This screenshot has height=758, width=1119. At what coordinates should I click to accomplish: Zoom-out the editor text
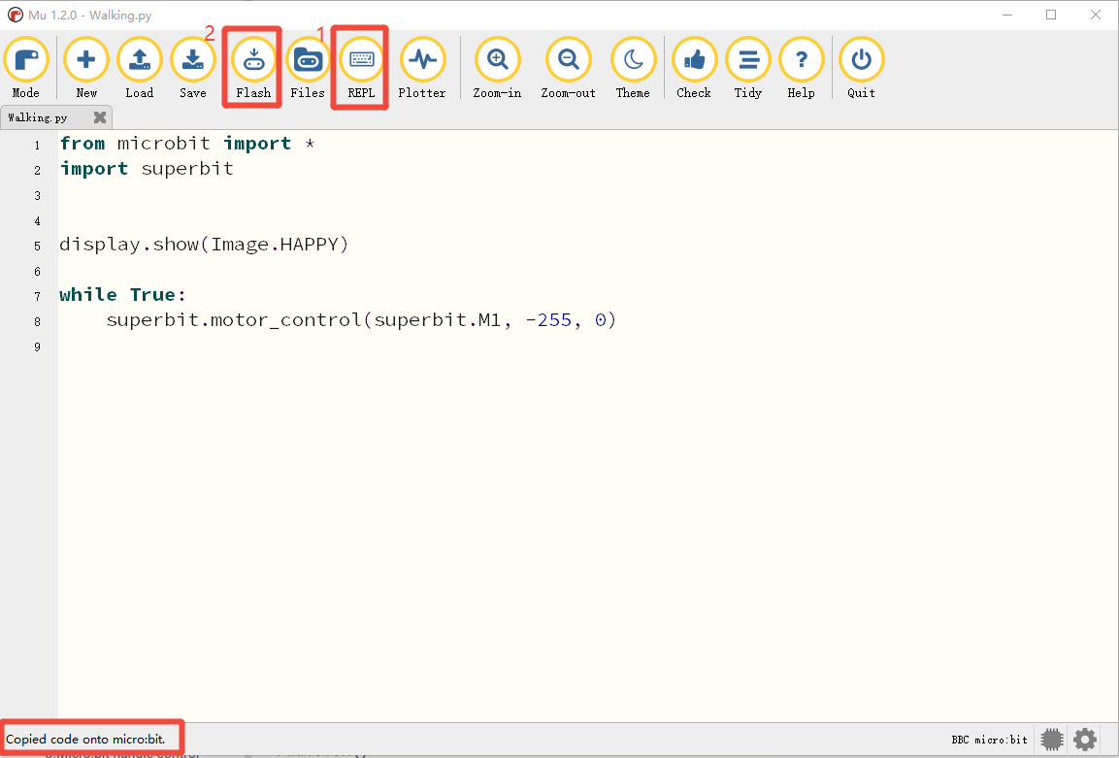(x=568, y=69)
